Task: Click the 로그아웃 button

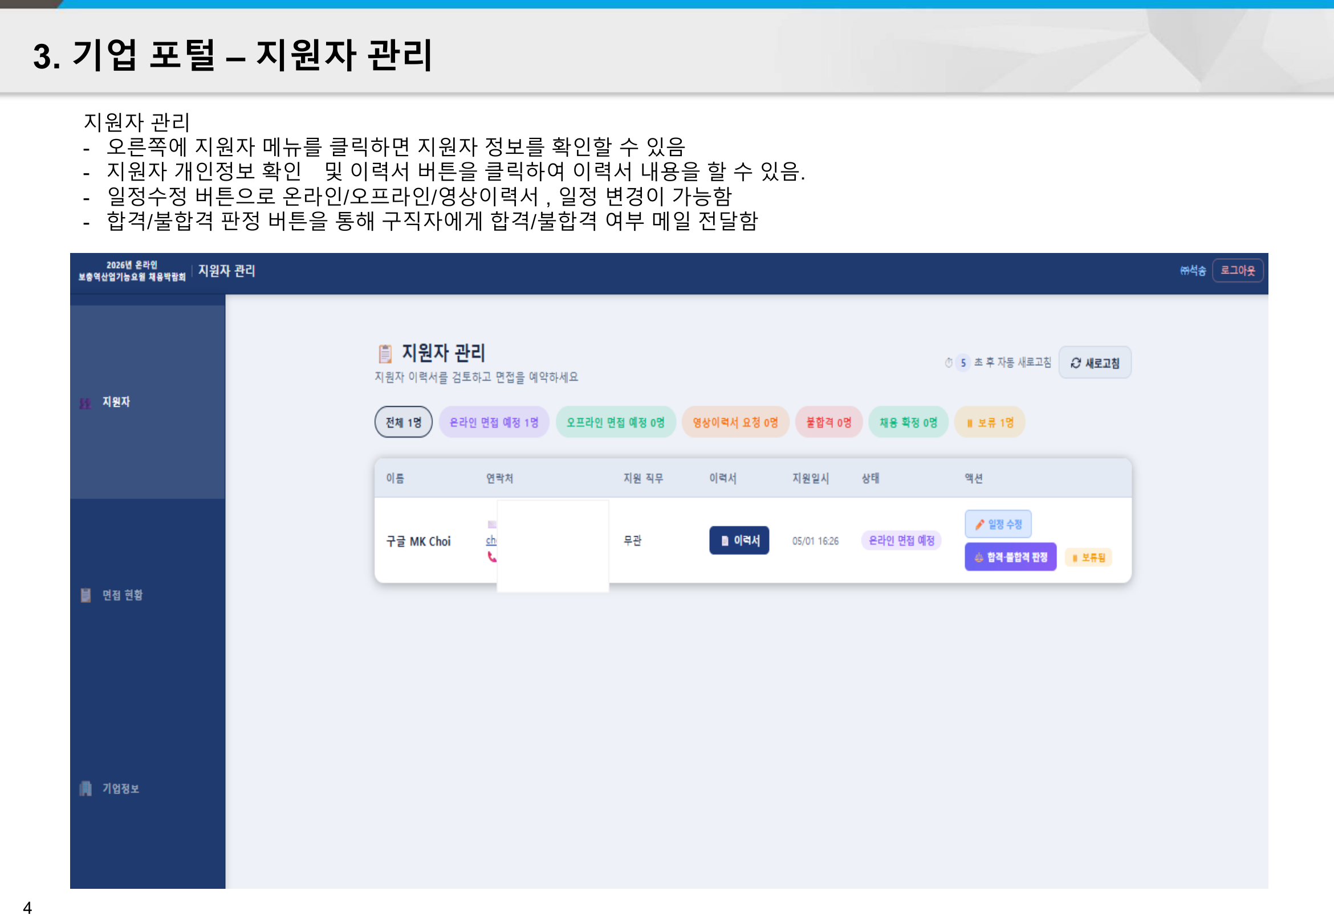Action: pyautogui.click(x=1238, y=271)
